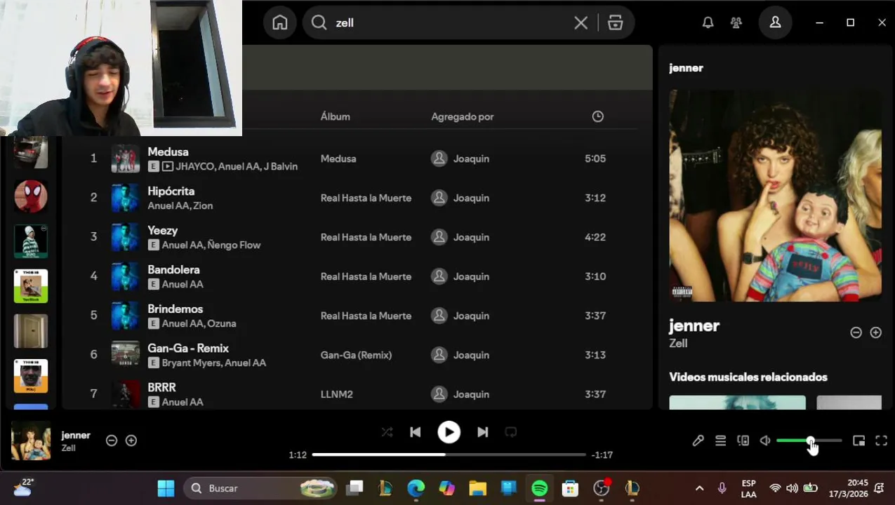Open the Medusa album link
This screenshot has width=895, height=505.
click(x=338, y=159)
